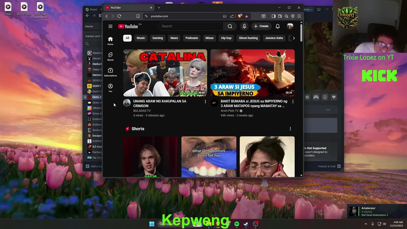Image resolution: width=407 pixels, height=229 pixels.
Task: Go back with browser back arrow
Action: pos(107,16)
